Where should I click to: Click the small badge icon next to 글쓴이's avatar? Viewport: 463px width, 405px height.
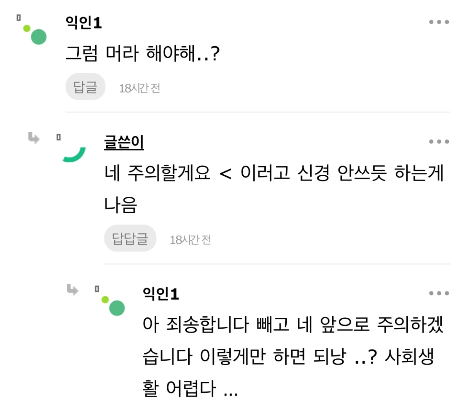pos(58,137)
